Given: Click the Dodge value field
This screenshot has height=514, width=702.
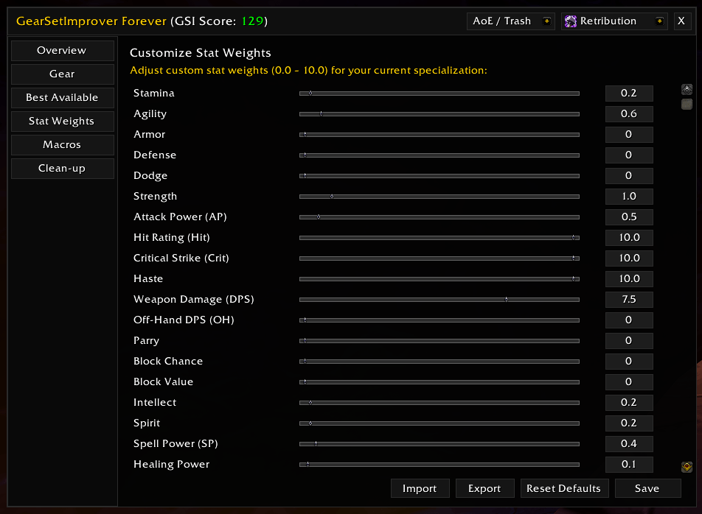Looking at the screenshot, I should coord(629,176).
